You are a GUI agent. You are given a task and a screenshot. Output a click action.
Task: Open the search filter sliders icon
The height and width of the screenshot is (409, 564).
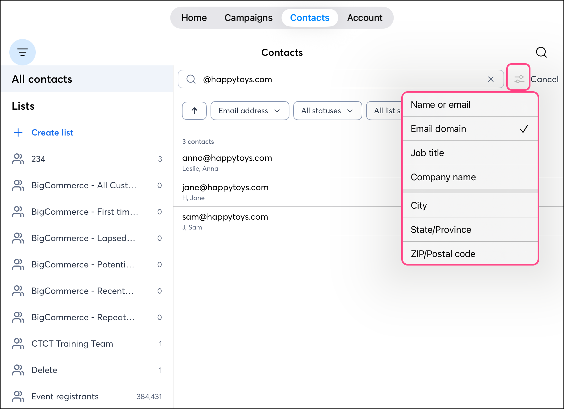click(519, 79)
